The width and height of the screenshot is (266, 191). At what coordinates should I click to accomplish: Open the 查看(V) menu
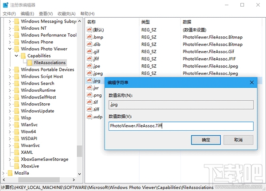[x=46, y=14]
